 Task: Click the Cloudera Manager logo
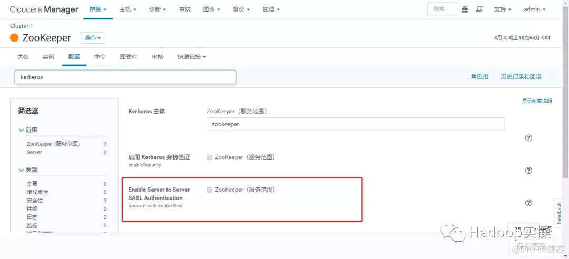(44, 9)
